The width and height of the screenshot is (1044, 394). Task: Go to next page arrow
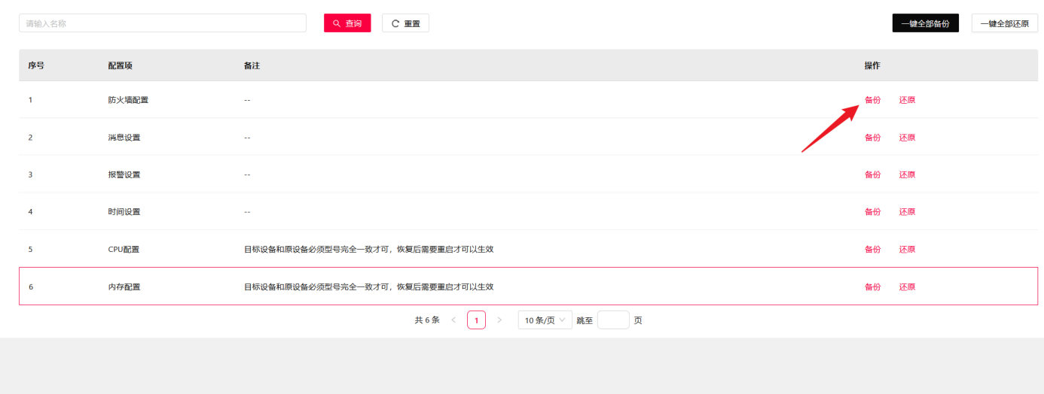coord(499,320)
